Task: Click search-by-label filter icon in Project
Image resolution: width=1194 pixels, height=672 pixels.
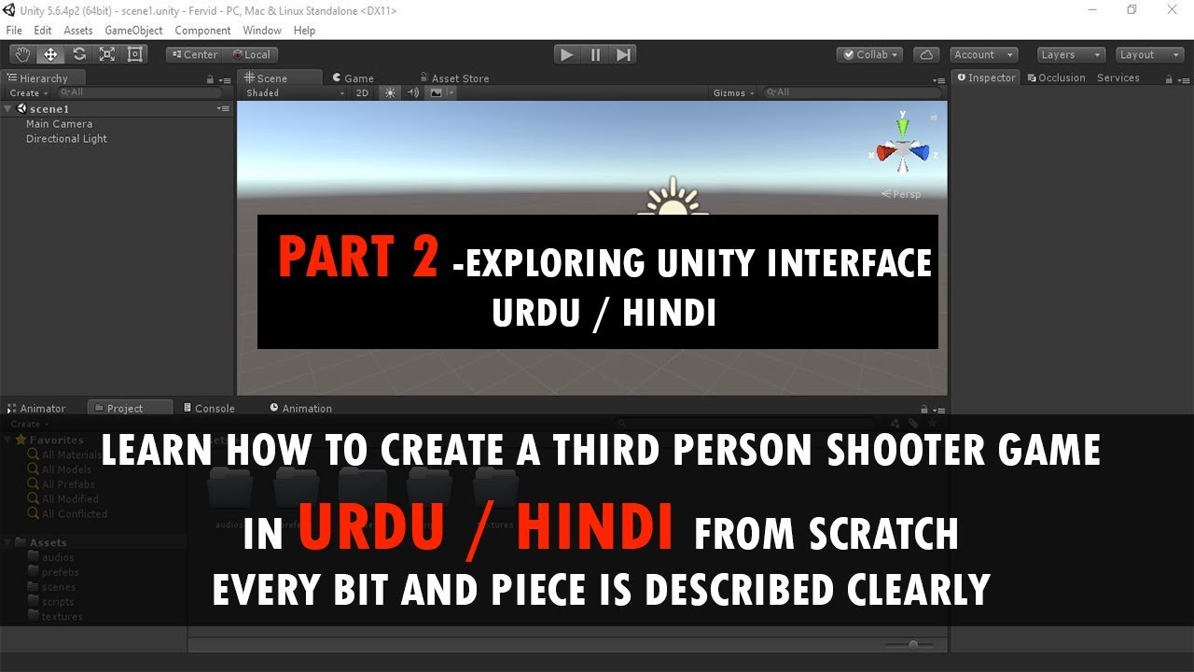Action: [x=913, y=424]
